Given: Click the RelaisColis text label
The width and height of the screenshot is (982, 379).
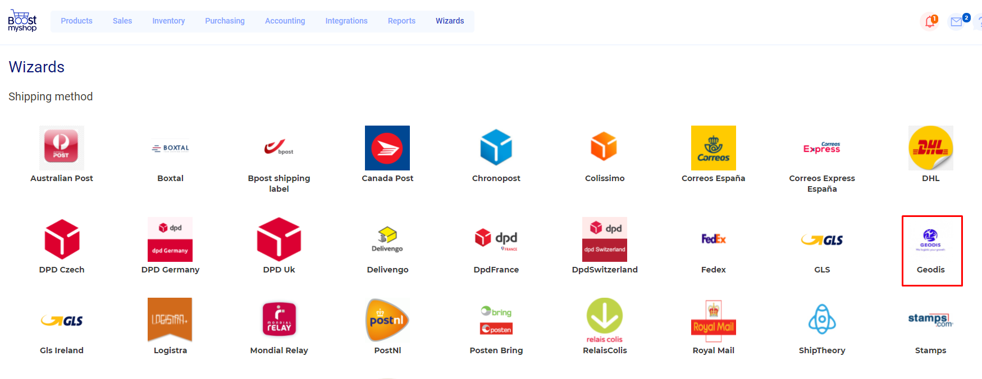Looking at the screenshot, I should [605, 350].
